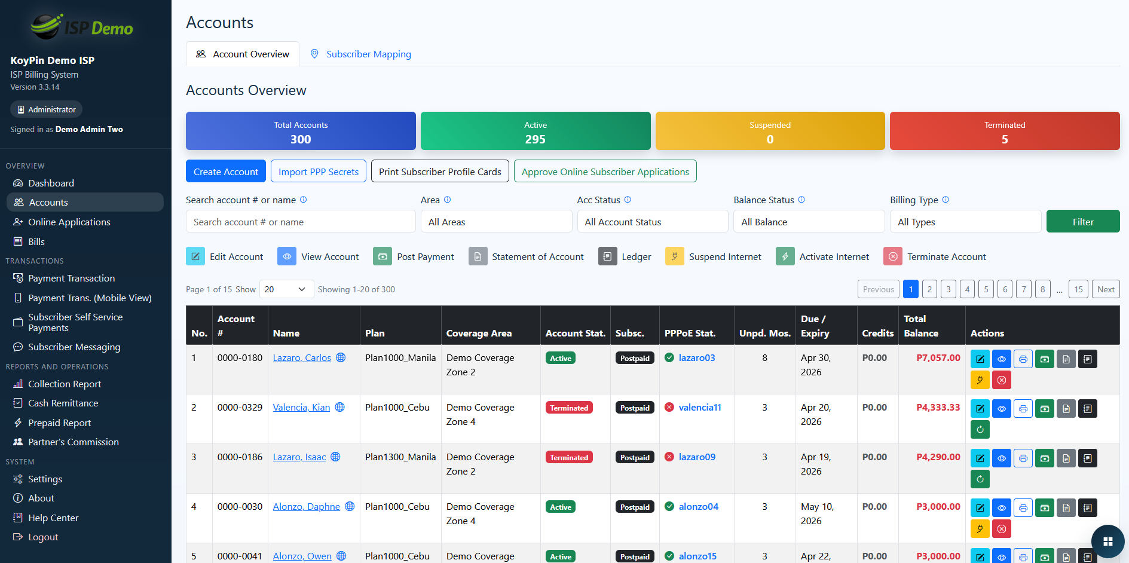1129x563 pixels.
Task: Click globe icon beside Lazaro, Carlos
Action: [x=341, y=357]
